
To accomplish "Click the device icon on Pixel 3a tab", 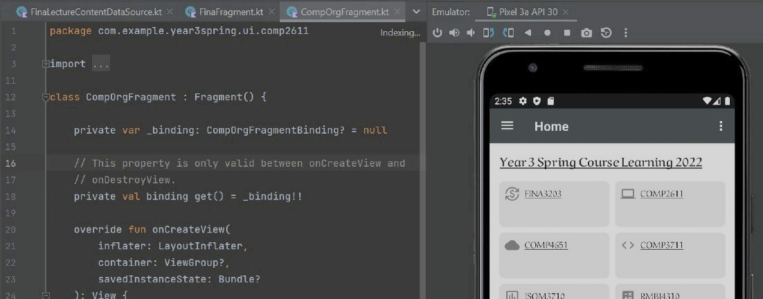I will click(491, 12).
